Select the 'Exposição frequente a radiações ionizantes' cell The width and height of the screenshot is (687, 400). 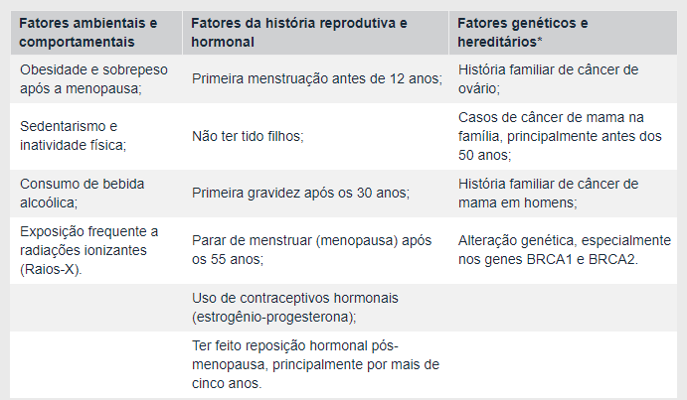(x=96, y=250)
